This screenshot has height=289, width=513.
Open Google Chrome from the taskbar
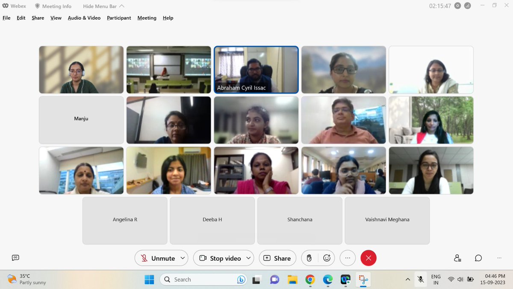click(x=310, y=280)
